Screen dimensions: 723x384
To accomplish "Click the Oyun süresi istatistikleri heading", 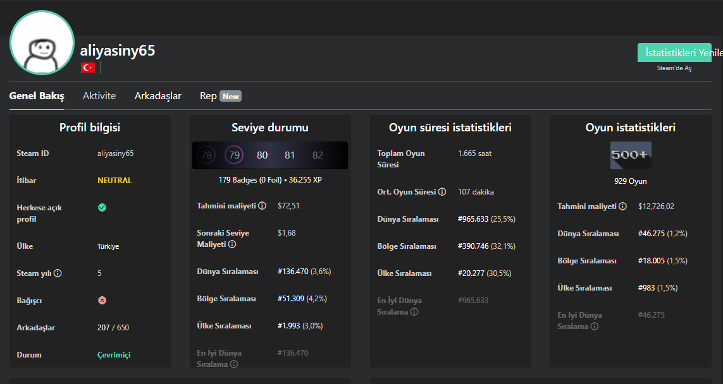I will point(450,128).
